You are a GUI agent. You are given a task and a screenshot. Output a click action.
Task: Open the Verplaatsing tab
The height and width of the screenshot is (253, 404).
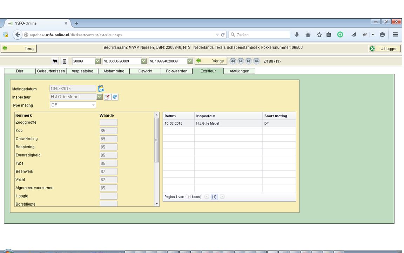tap(82, 71)
